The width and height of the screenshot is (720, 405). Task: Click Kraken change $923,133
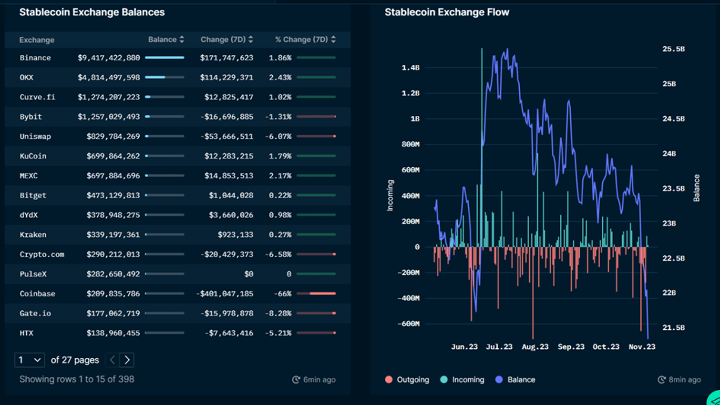click(x=236, y=235)
